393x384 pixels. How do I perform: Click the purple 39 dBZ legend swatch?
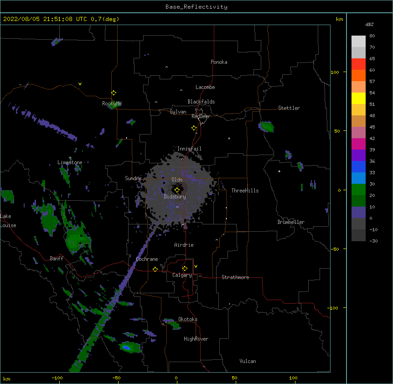(358, 156)
